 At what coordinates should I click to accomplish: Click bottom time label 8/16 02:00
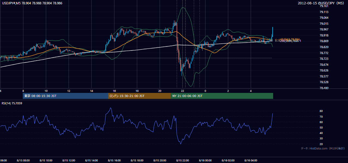tap(228, 160)
